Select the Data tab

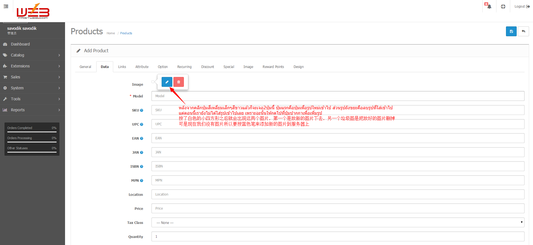[x=105, y=67]
